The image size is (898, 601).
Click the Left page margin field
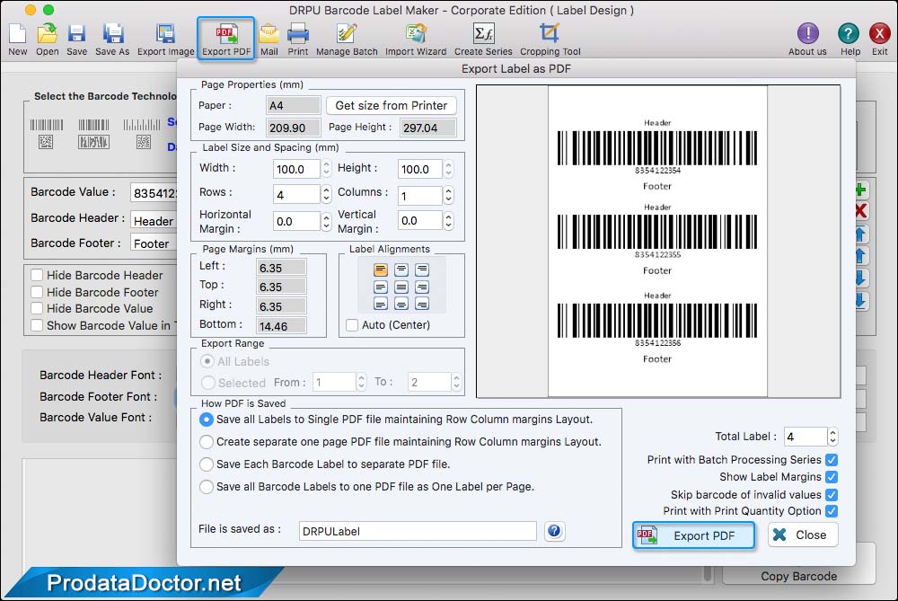click(x=281, y=268)
